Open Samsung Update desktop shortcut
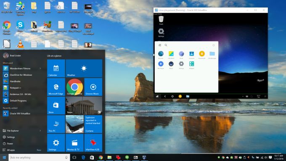 (20, 8)
